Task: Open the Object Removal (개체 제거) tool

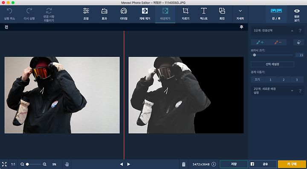Action: coord(145,14)
